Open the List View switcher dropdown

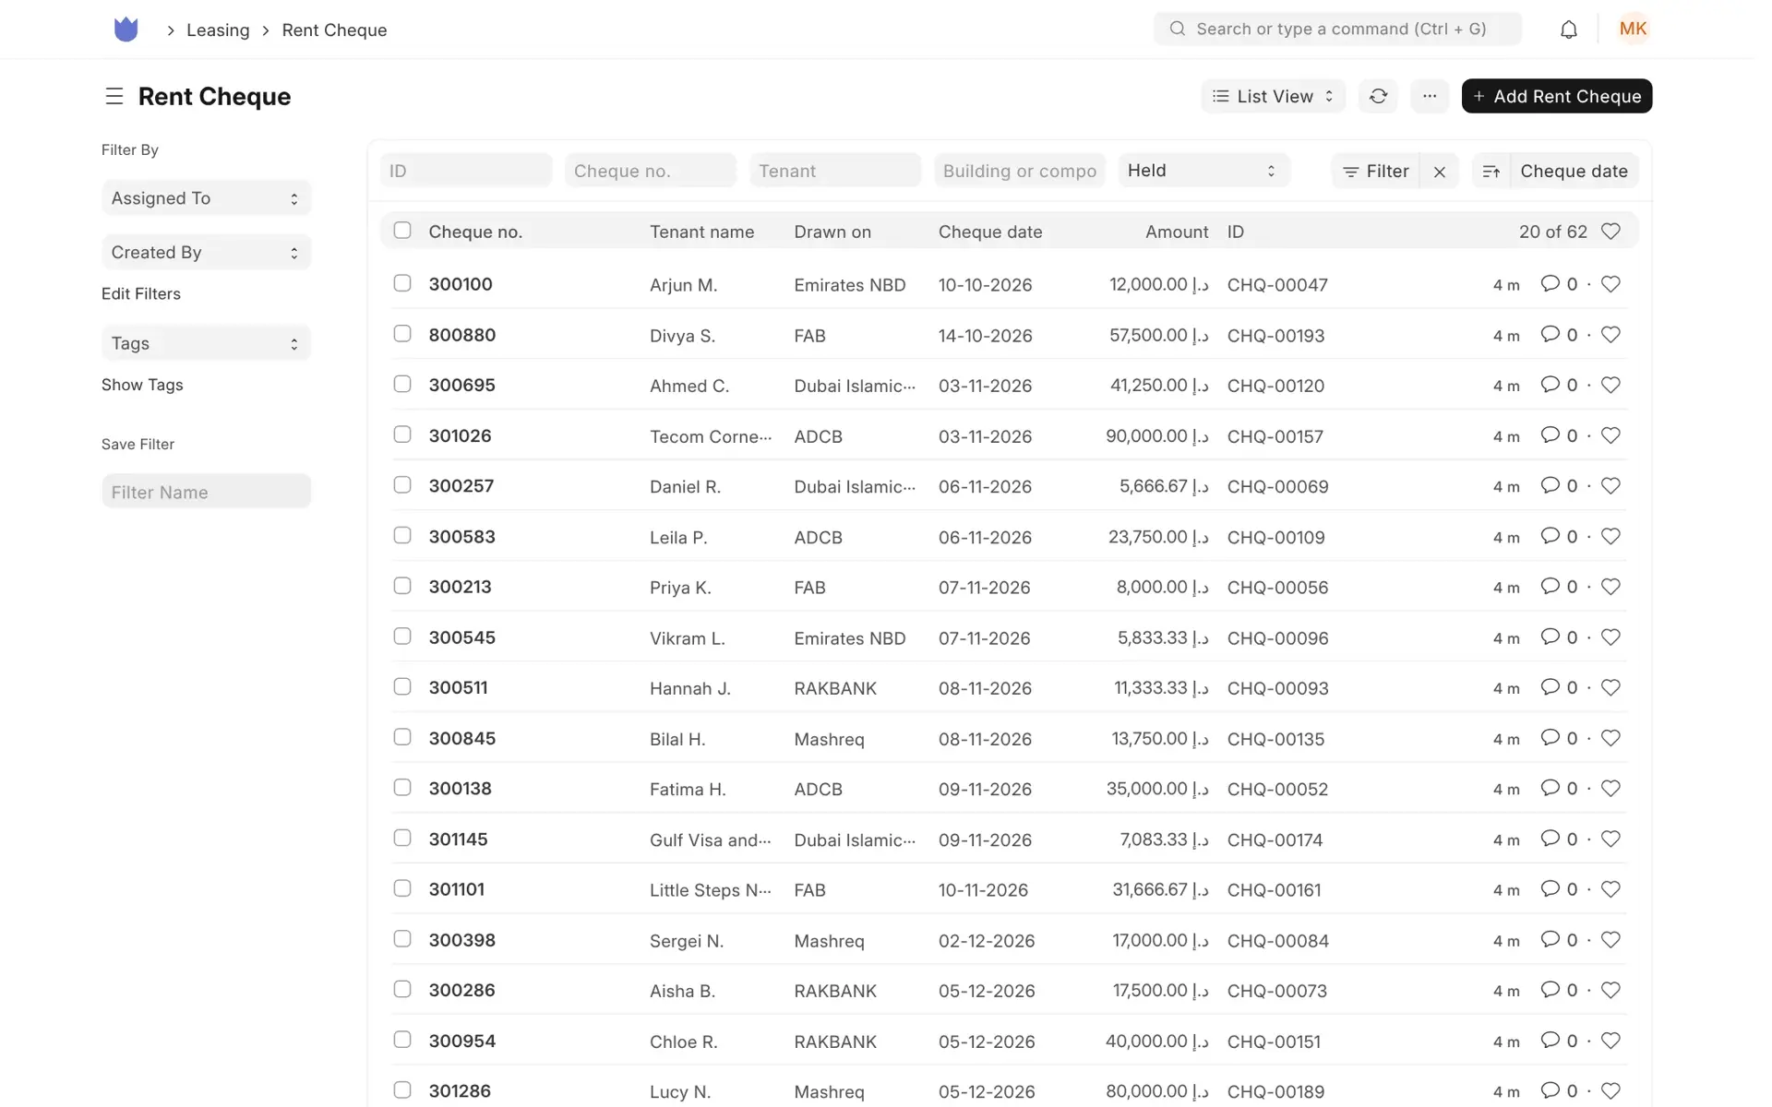pyautogui.click(x=1273, y=96)
